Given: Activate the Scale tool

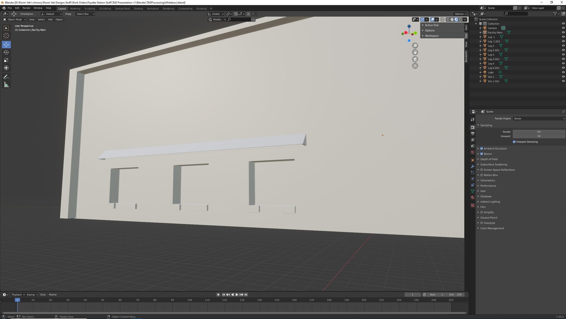Looking at the screenshot, I should pyautogui.click(x=6, y=60).
